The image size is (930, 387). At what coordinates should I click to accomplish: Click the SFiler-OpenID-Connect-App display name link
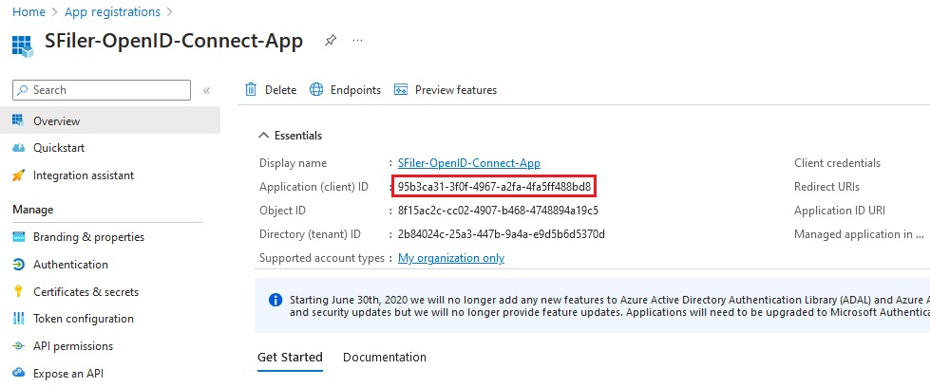point(469,163)
